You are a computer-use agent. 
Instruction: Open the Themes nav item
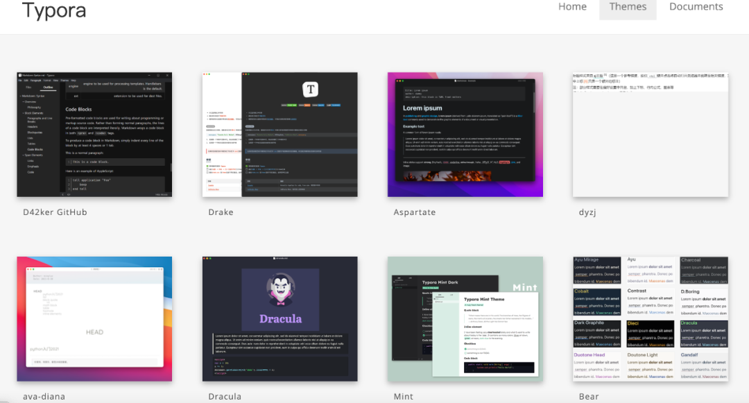point(628,7)
